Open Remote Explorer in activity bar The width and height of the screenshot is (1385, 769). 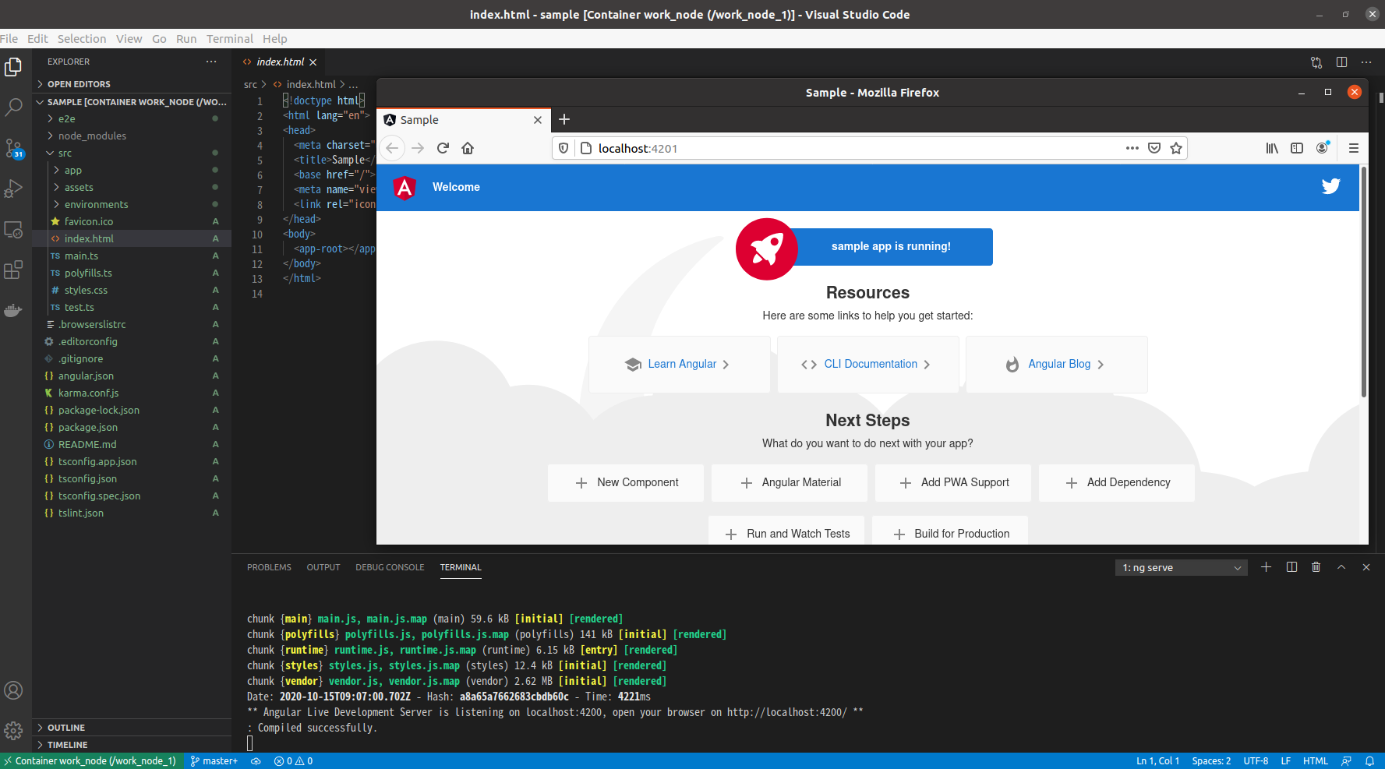point(13,230)
